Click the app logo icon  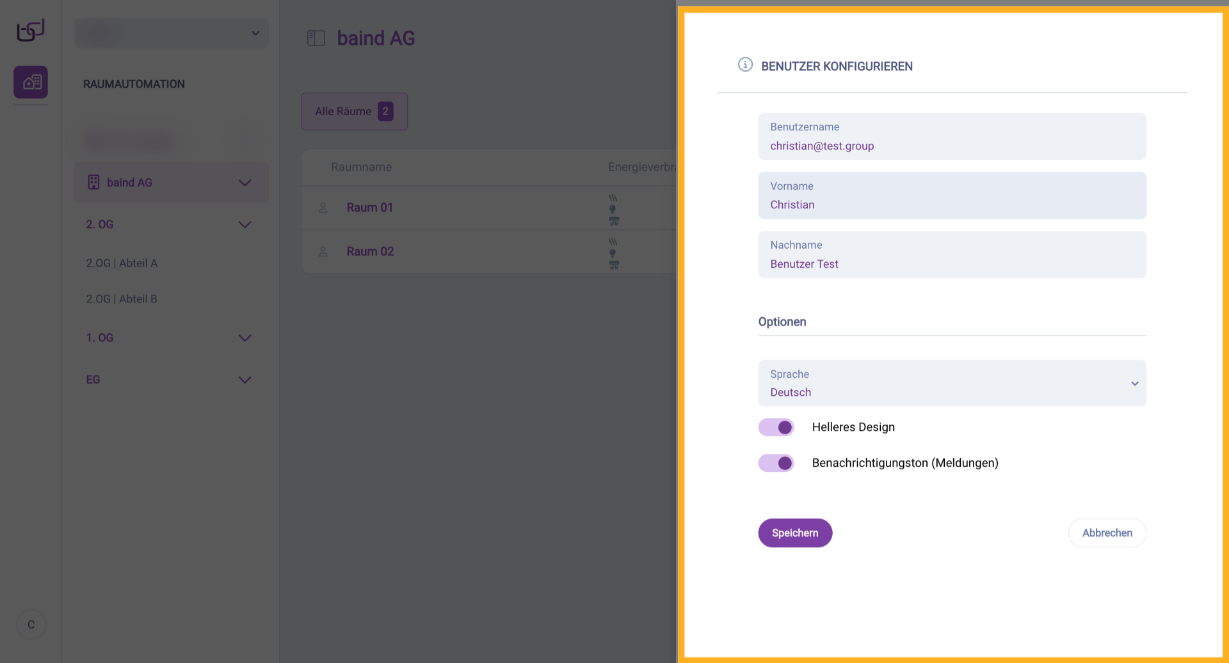(x=30, y=30)
